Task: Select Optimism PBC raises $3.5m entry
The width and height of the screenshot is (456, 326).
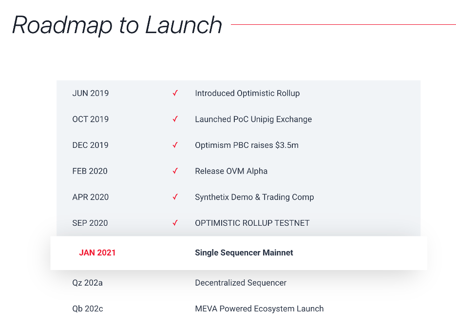Action: (x=247, y=145)
